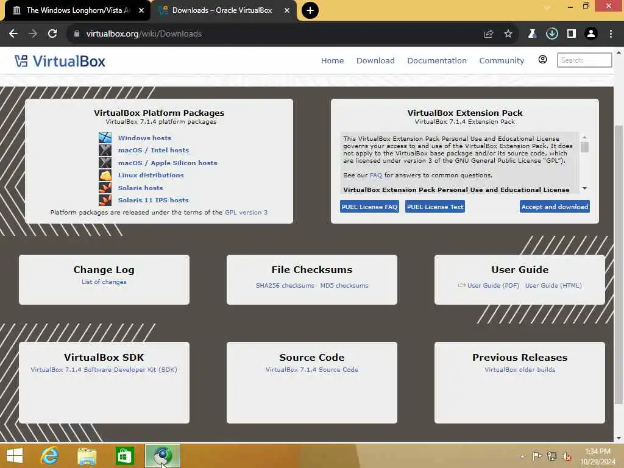Click the macOS / Intel hosts icon

pos(105,150)
